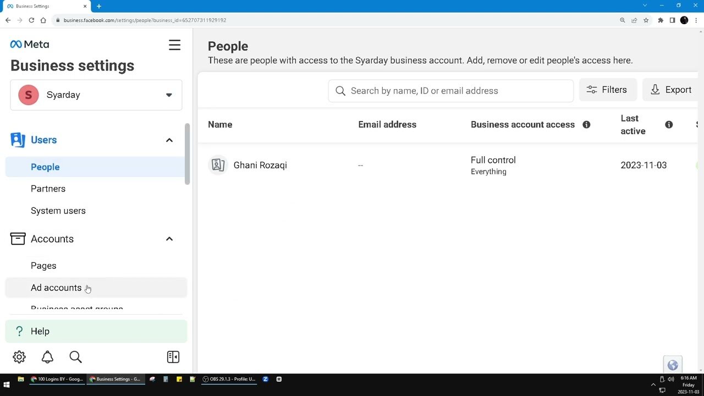
Task: Collapse the sidebar using the panel icon
Action: pyautogui.click(x=173, y=357)
